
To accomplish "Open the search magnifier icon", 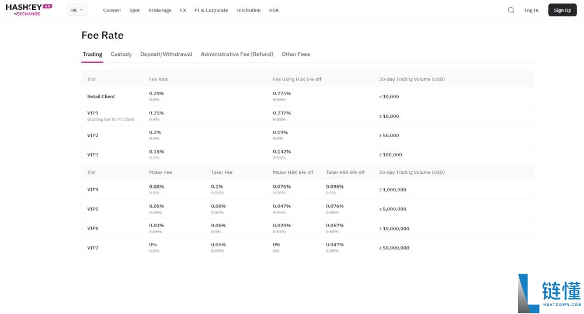I will 511,10.
